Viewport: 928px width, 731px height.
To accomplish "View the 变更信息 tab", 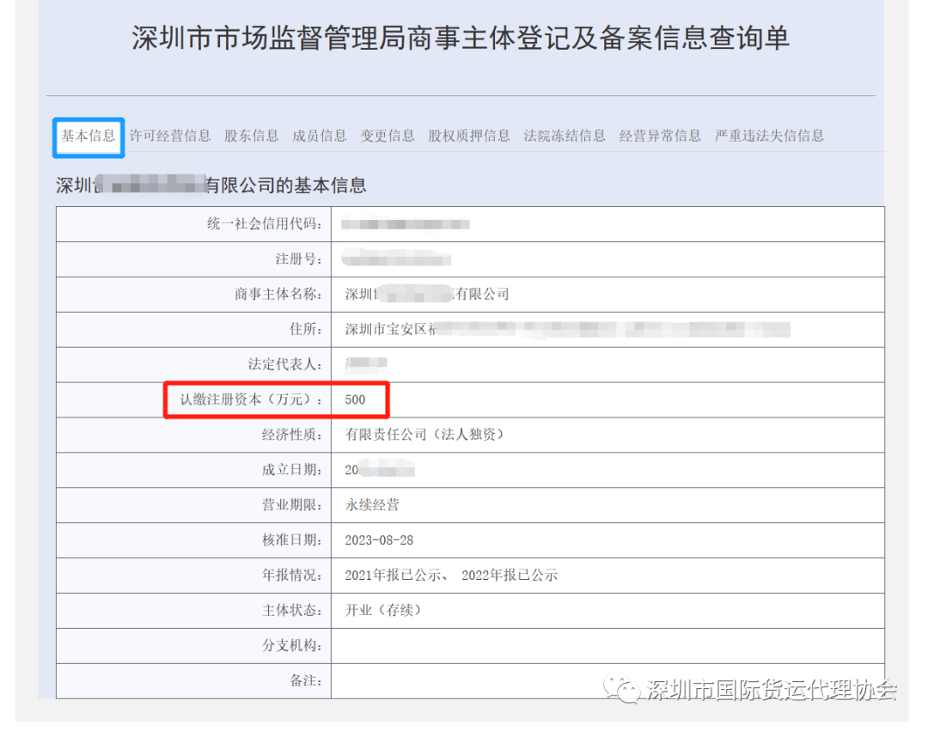I will 387,136.
